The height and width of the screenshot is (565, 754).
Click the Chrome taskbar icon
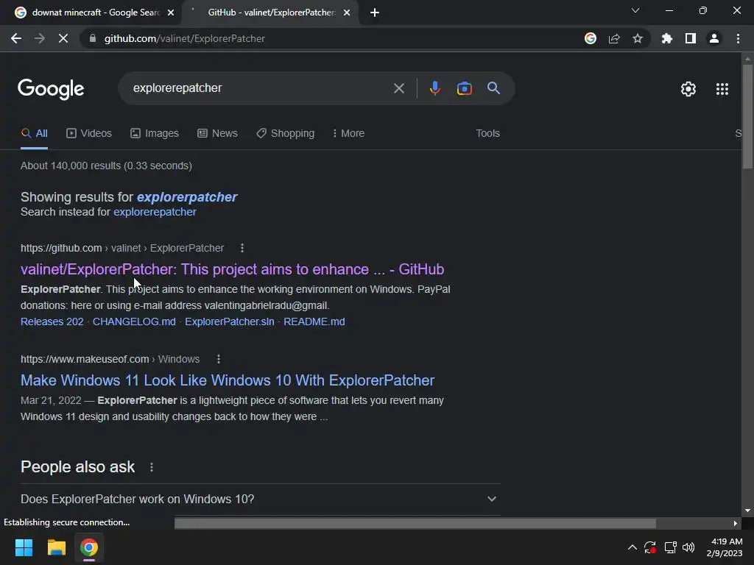89,547
